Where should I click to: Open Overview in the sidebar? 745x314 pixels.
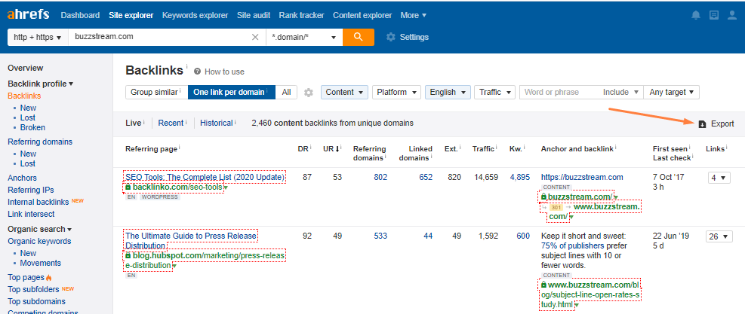click(25, 68)
